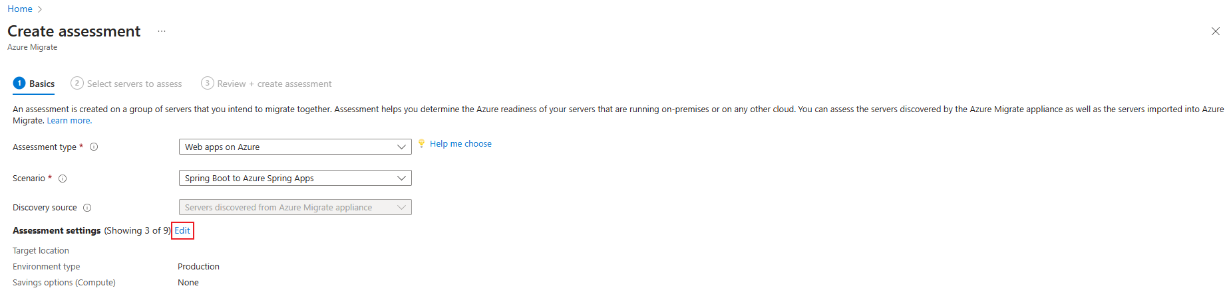Click Edit next to Assessment settings

[182, 230]
